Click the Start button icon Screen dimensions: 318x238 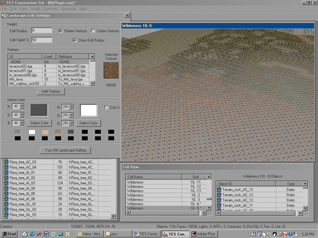[x=5, y=233]
